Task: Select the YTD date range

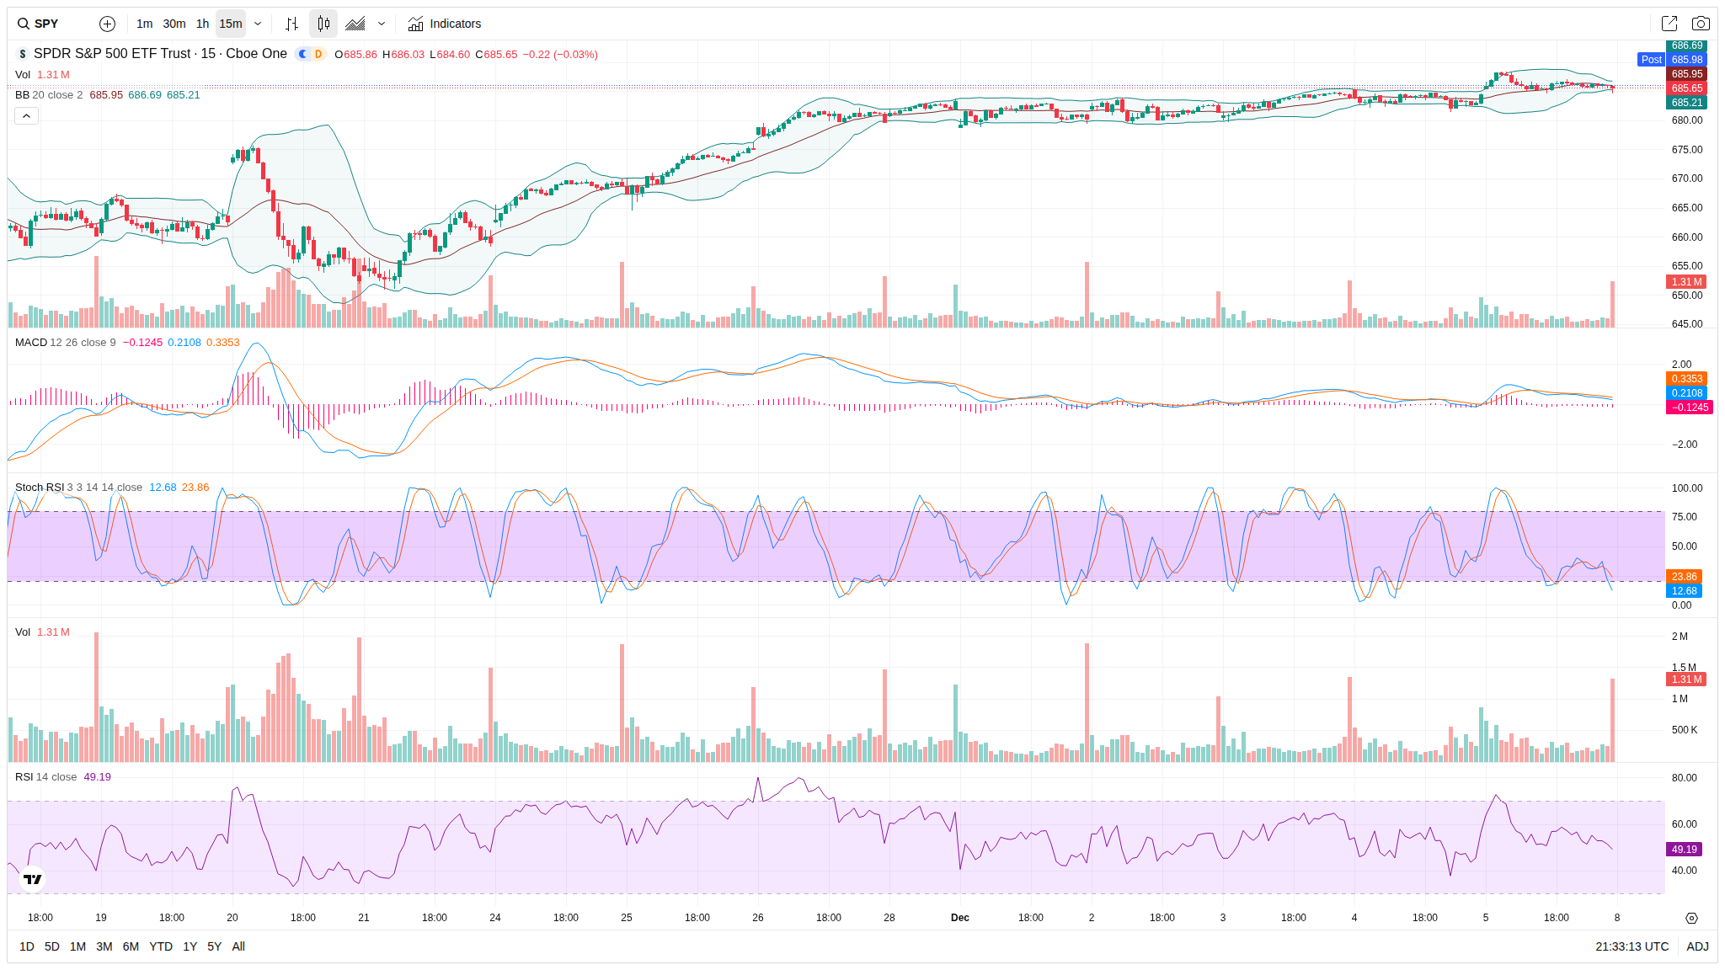Action: pos(161,946)
